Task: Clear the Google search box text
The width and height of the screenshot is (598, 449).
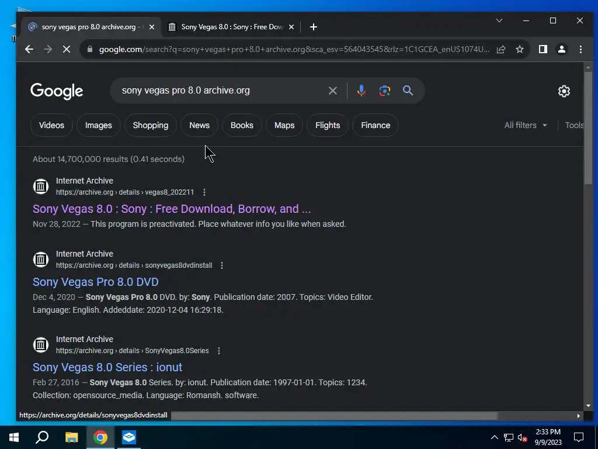Action: point(332,91)
